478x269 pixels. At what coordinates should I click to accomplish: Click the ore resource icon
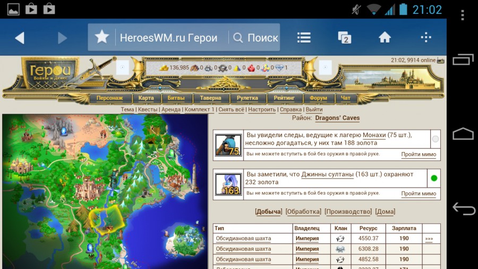point(209,68)
